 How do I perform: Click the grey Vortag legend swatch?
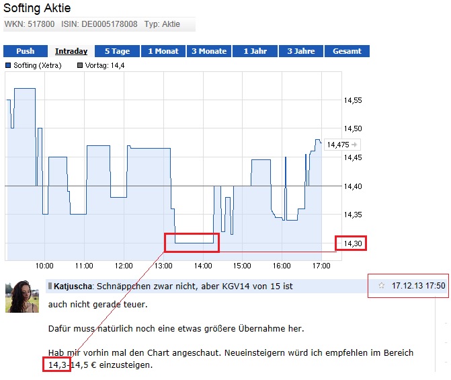coord(80,65)
